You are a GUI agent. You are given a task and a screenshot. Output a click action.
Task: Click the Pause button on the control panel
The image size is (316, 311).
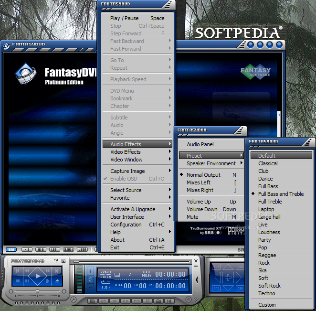click(27, 281)
